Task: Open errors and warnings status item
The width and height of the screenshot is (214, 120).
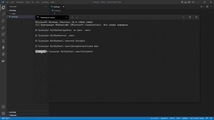Action: pos(6,118)
